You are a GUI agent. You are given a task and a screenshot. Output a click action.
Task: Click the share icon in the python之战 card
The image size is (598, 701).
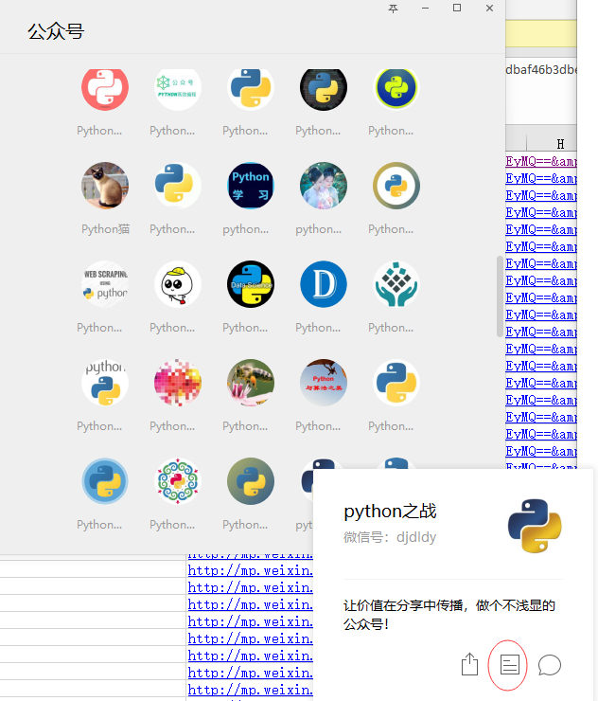pos(469,664)
